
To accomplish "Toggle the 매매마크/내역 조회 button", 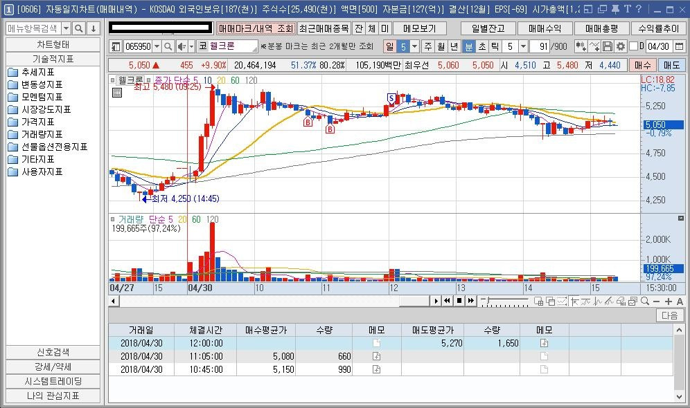I will tap(256, 28).
